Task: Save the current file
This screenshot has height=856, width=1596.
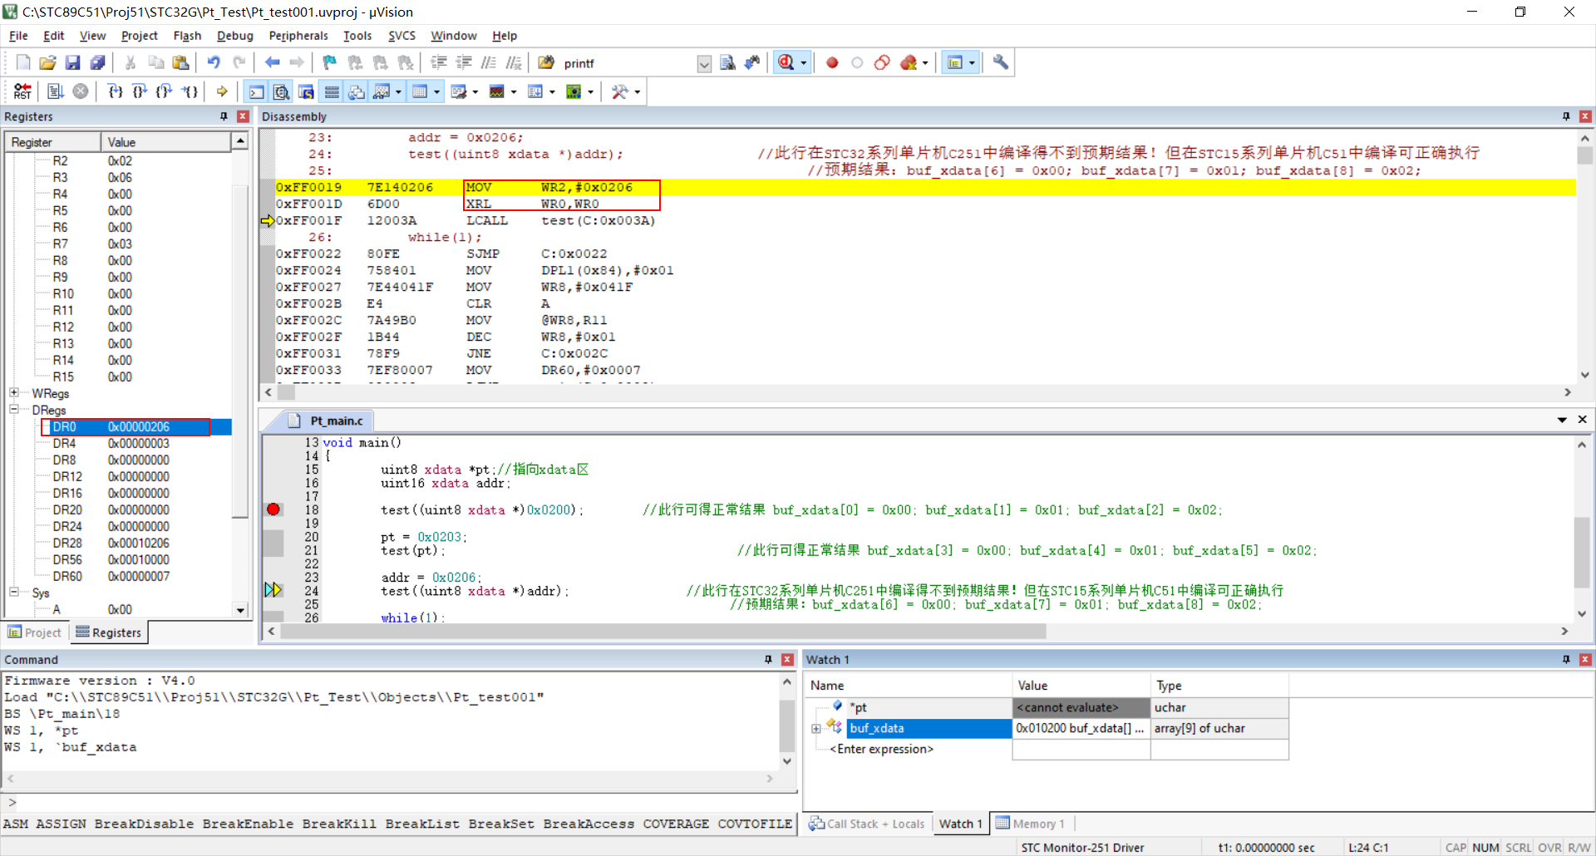Action: pos(73,62)
